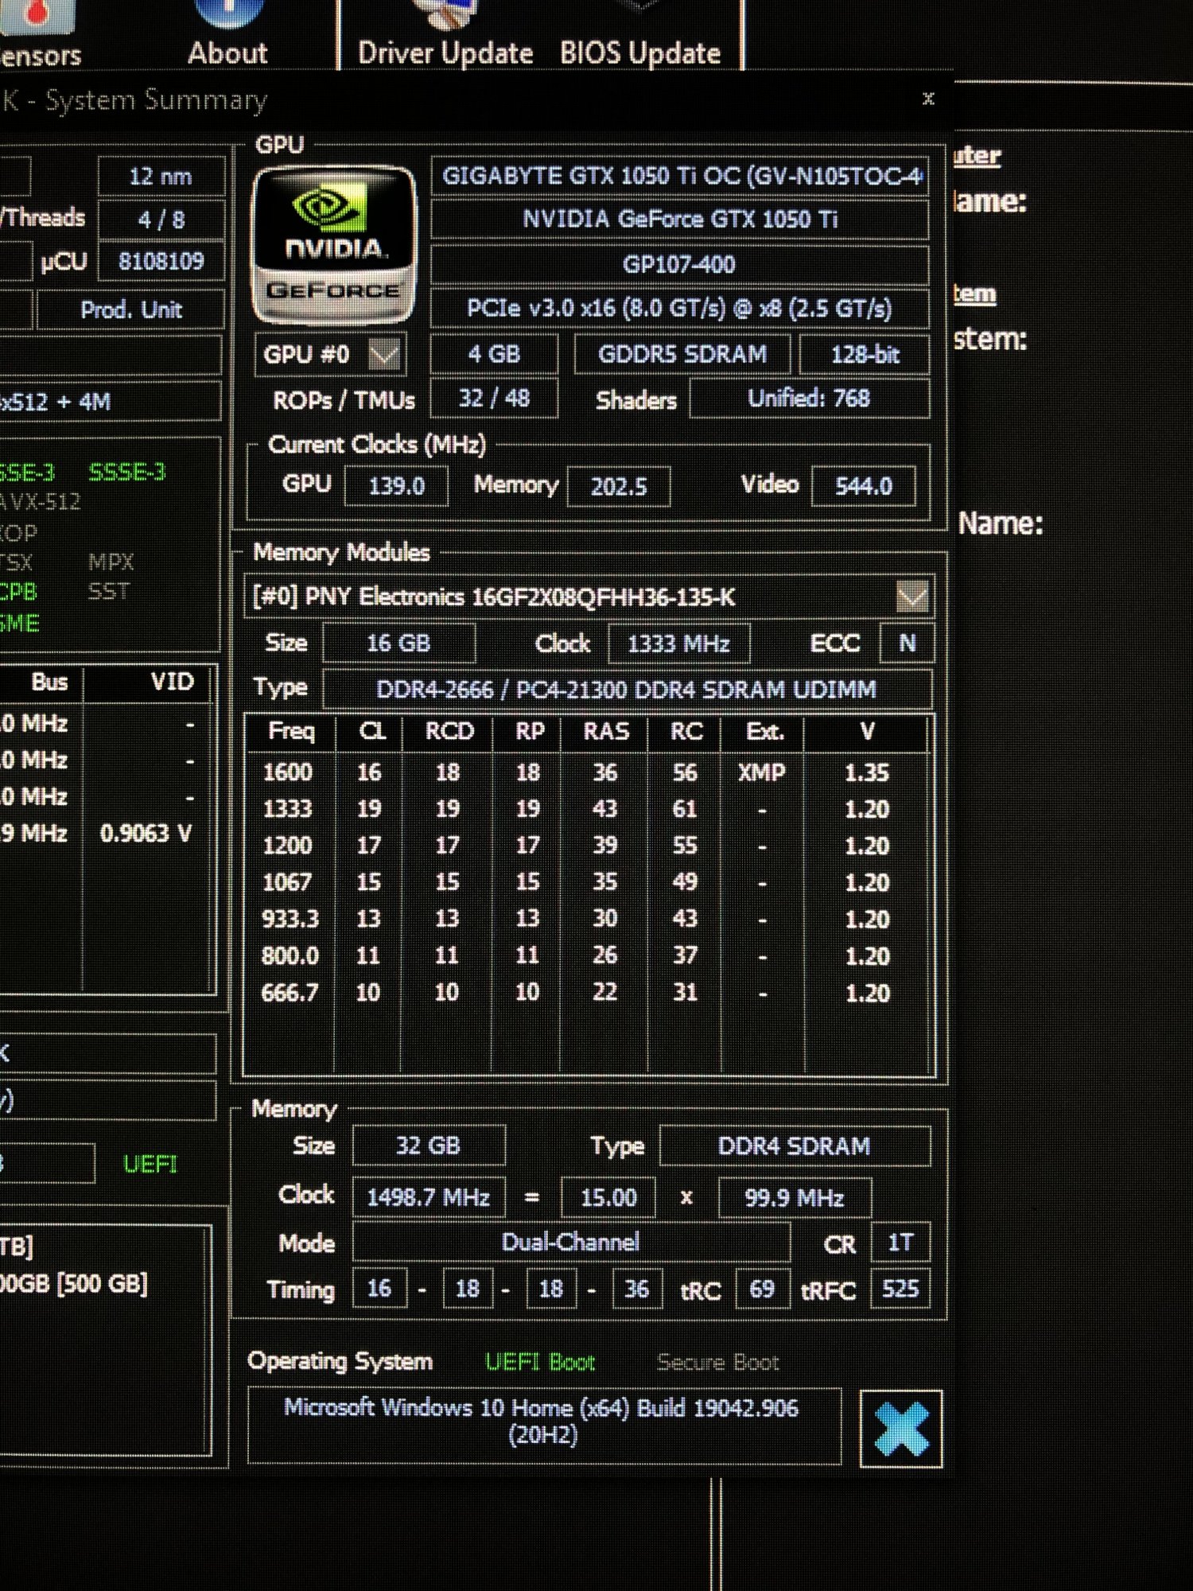Select the clock multiplier value 15.00
The image size is (1193, 1591).
tap(608, 1198)
